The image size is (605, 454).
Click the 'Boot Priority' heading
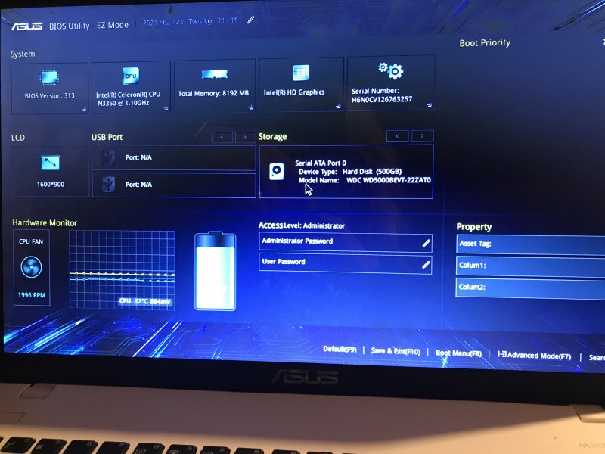pos(485,43)
